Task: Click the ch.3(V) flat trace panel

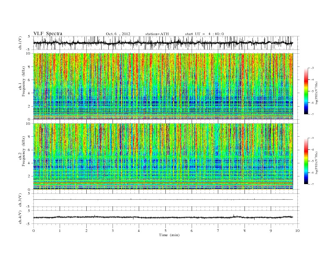Action: click(x=166, y=200)
